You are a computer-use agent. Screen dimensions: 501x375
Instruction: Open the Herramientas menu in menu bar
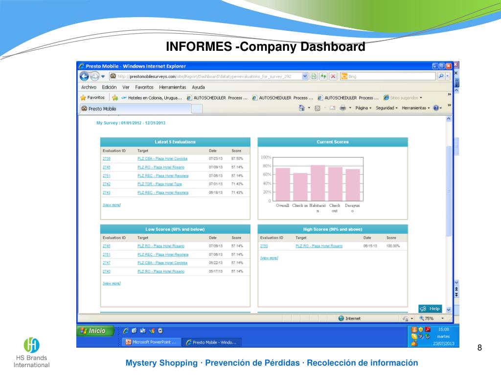pos(173,87)
